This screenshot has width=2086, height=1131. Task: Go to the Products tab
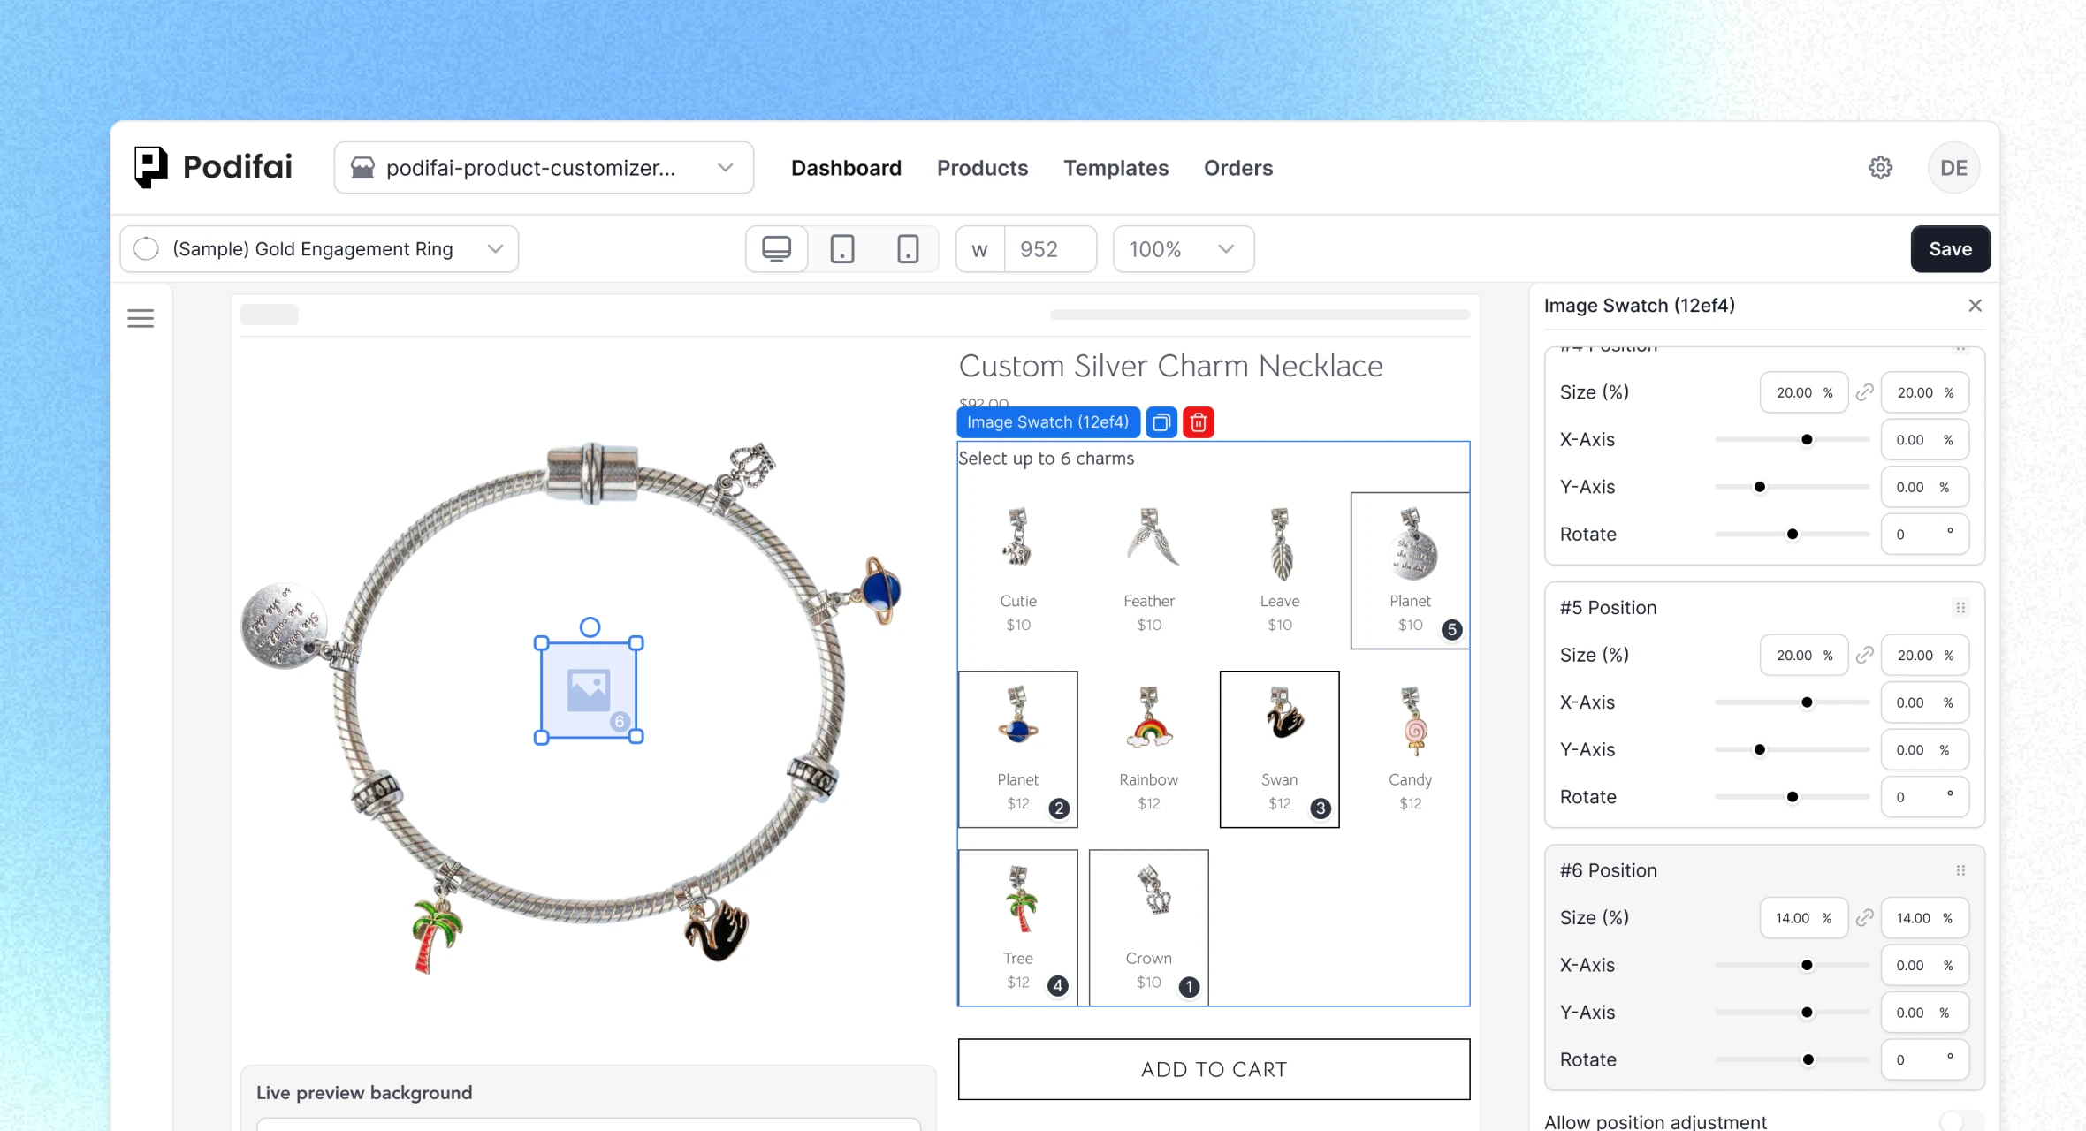pos(982,168)
